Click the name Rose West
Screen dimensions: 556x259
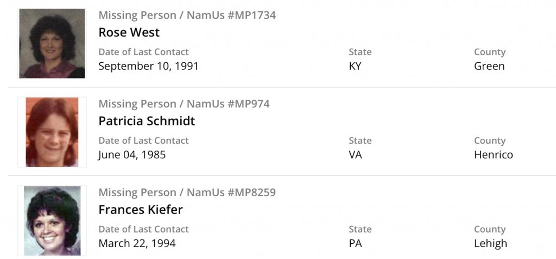tap(129, 33)
